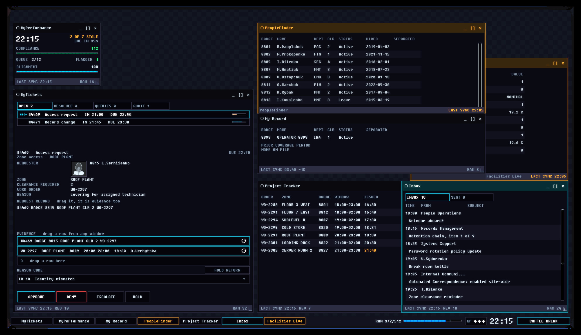
Task: Click the PeopleFinder title circle icon
Action: click(x=262, y=28)
